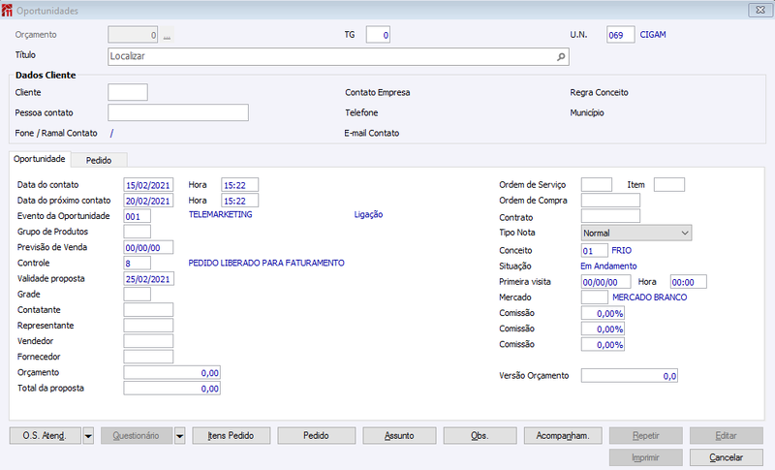775x470 pixels.
Task: Select the Oportunidade tab
Action: (40, 159)
